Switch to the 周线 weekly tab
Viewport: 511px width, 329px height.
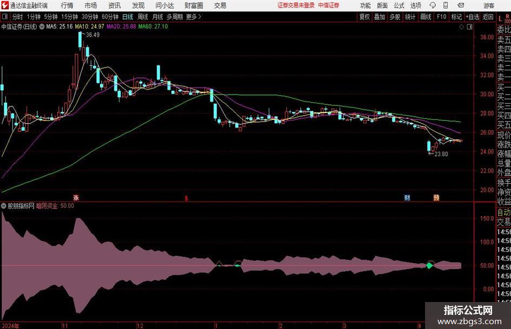[143, 17]
